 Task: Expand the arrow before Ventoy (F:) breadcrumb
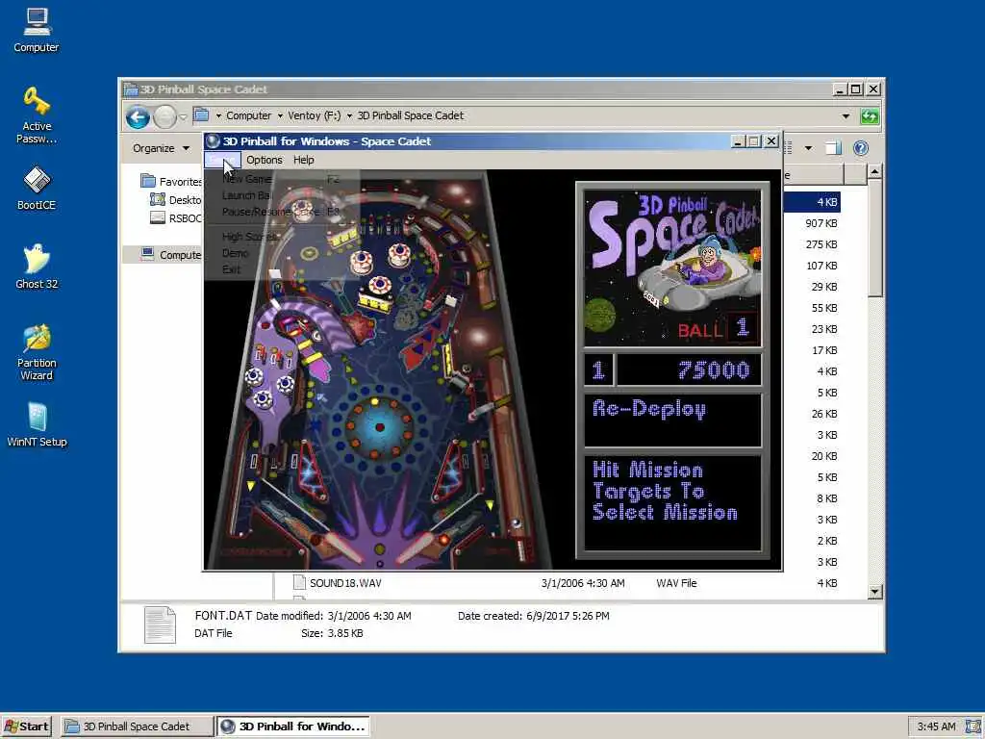pos(280,115)
